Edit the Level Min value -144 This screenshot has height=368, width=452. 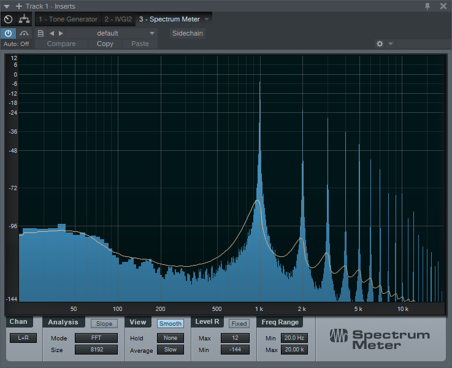pos(236,350)
